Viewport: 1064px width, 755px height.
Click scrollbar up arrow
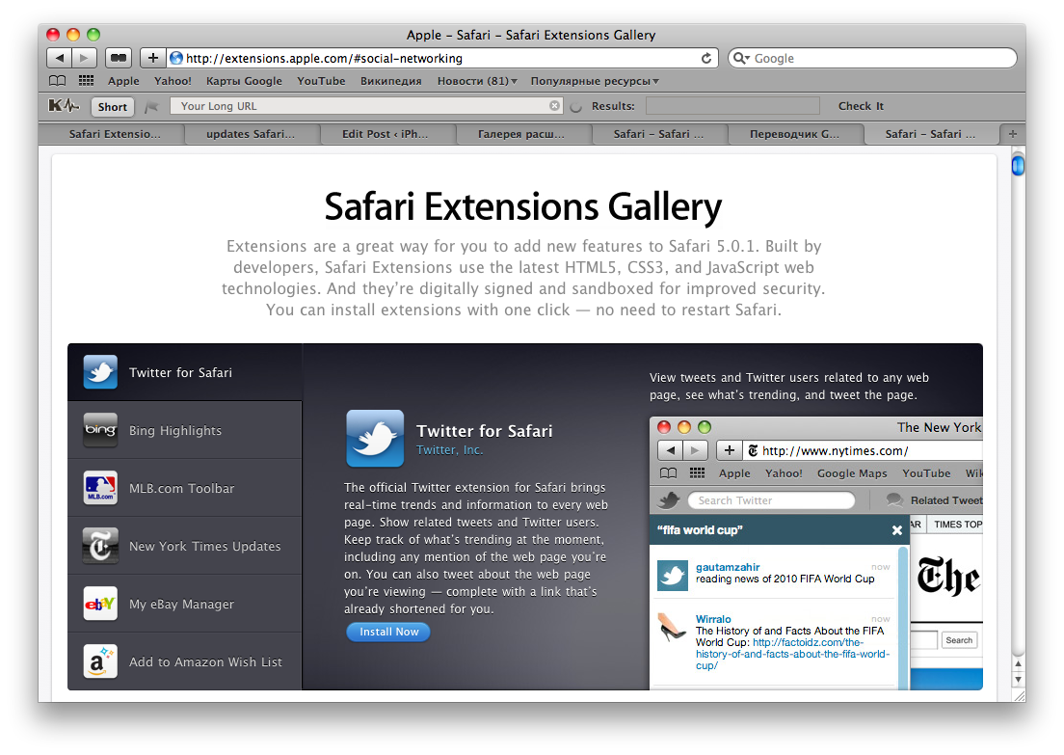pyautogui.click(x=1018, y=663)
